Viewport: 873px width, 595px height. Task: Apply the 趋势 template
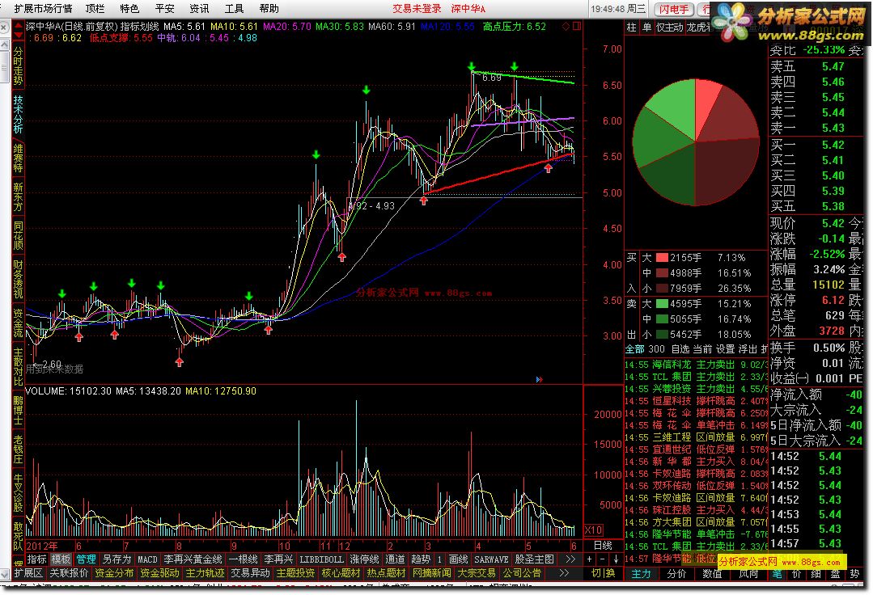pyautogui.click(x=421, y=559)
